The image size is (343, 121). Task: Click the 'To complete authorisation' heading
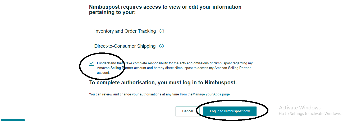[163, 83]
